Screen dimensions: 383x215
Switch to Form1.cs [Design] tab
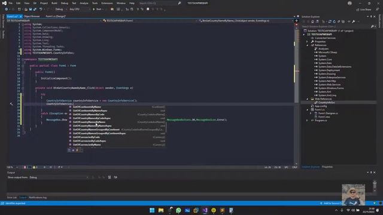(x=56, y=16)
